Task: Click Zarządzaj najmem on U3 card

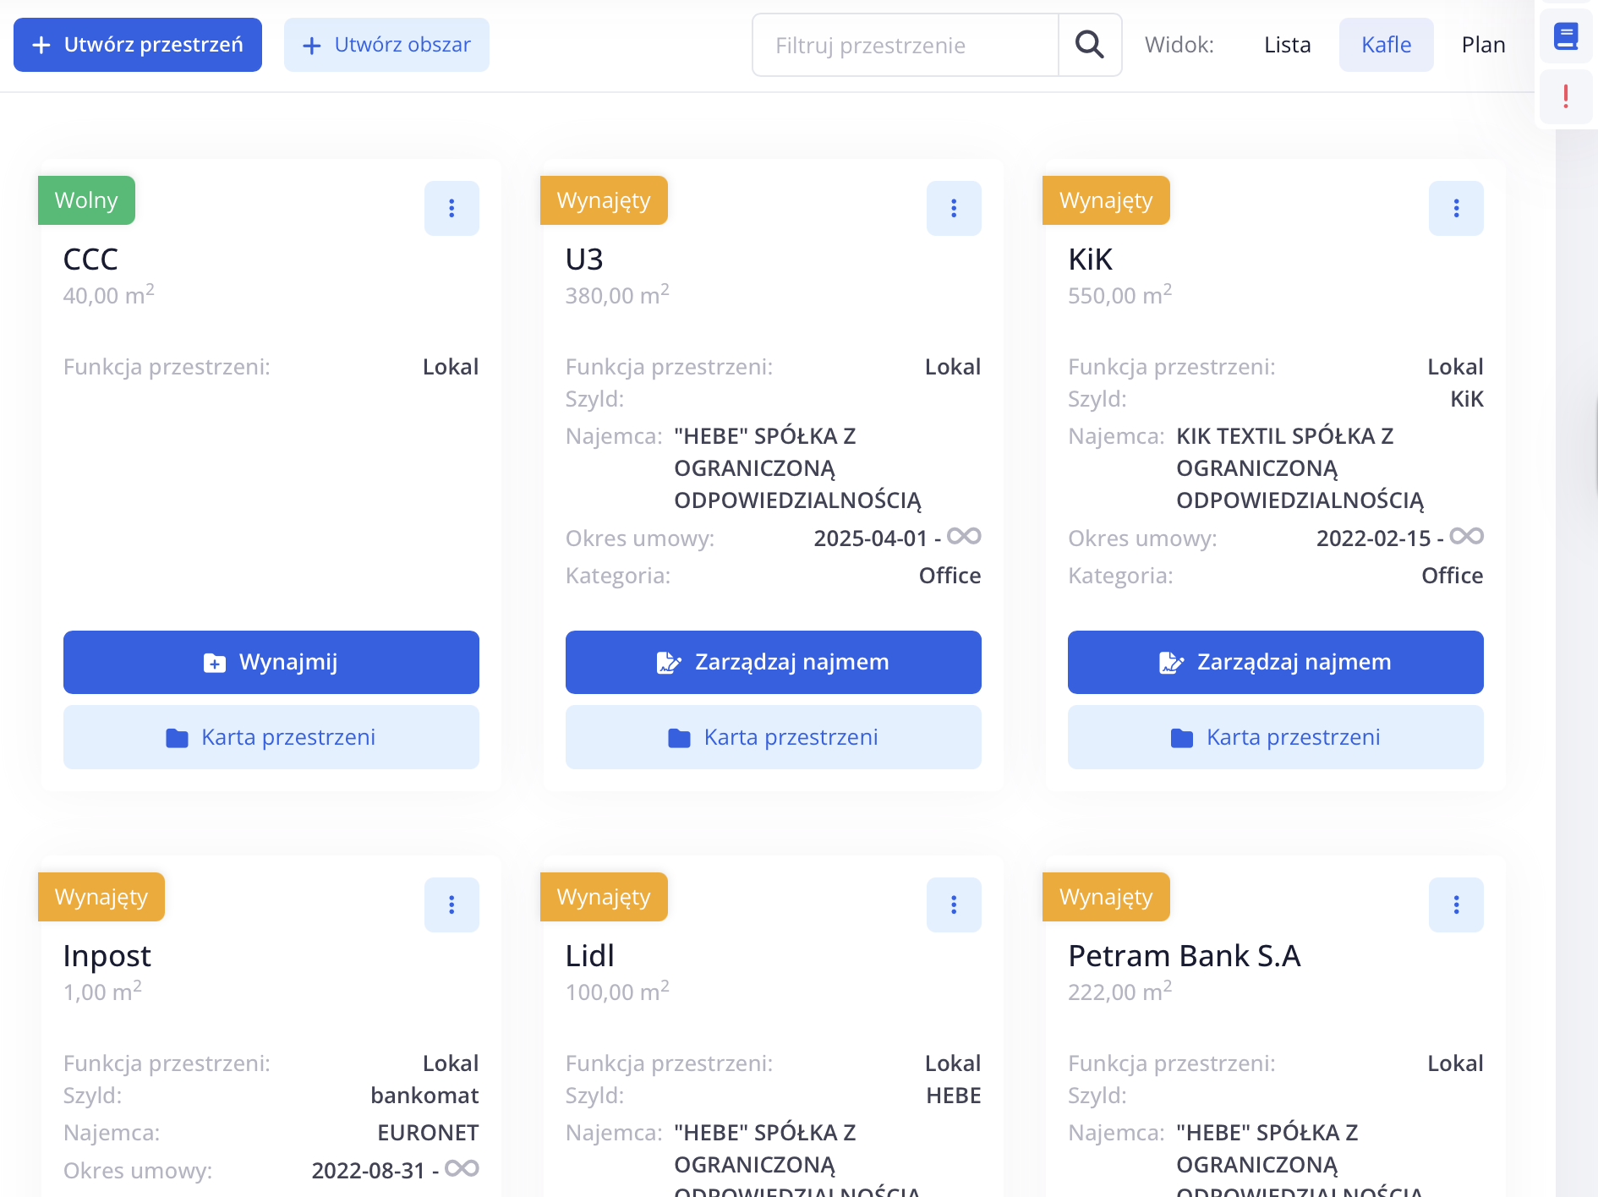Action: click(x=774, y=662)
